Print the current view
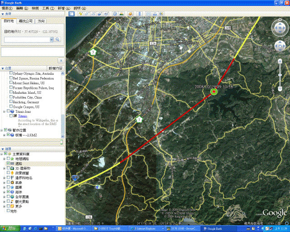The width and height of the screenshot is (290, 232). (x=155, y=14)
